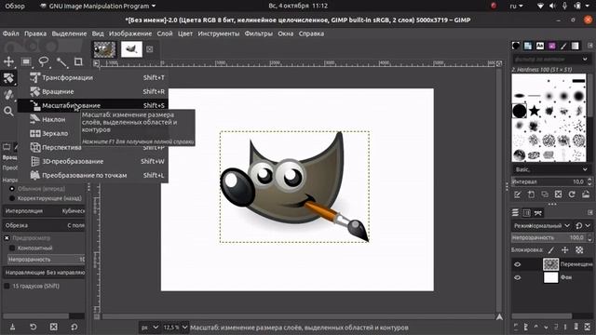
Task: Click Delete this brush icon
Action: tap(558, 194)
